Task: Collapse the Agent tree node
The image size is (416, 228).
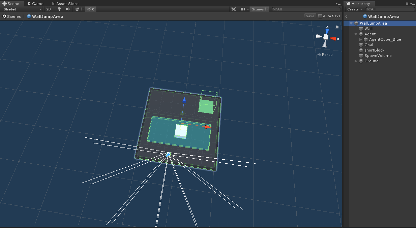Action: pyautogui.click(x=356, y=34)
